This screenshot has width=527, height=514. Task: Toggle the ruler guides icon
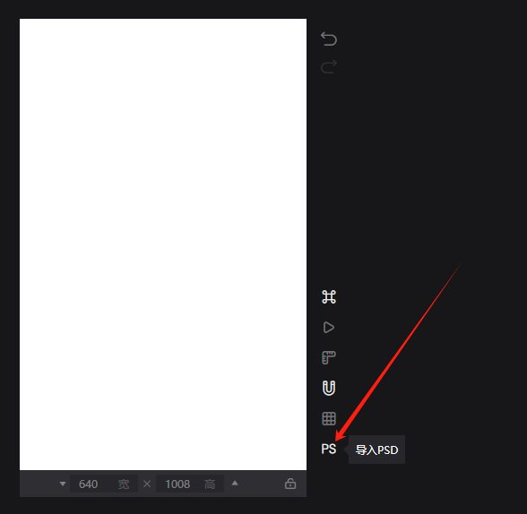pos(329,358)
